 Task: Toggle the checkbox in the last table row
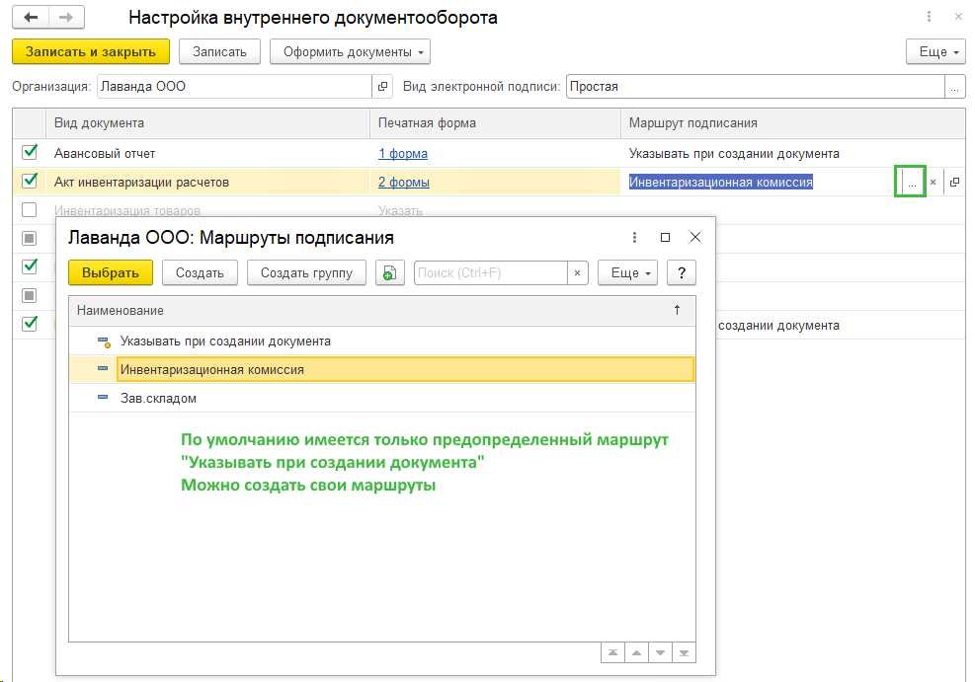click(x=30, y=324)
